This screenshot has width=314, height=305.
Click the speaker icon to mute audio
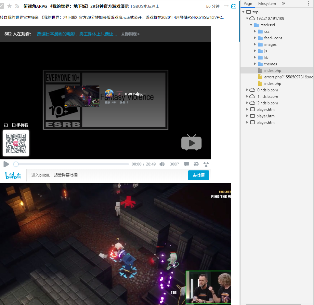[x=162, y=164]
